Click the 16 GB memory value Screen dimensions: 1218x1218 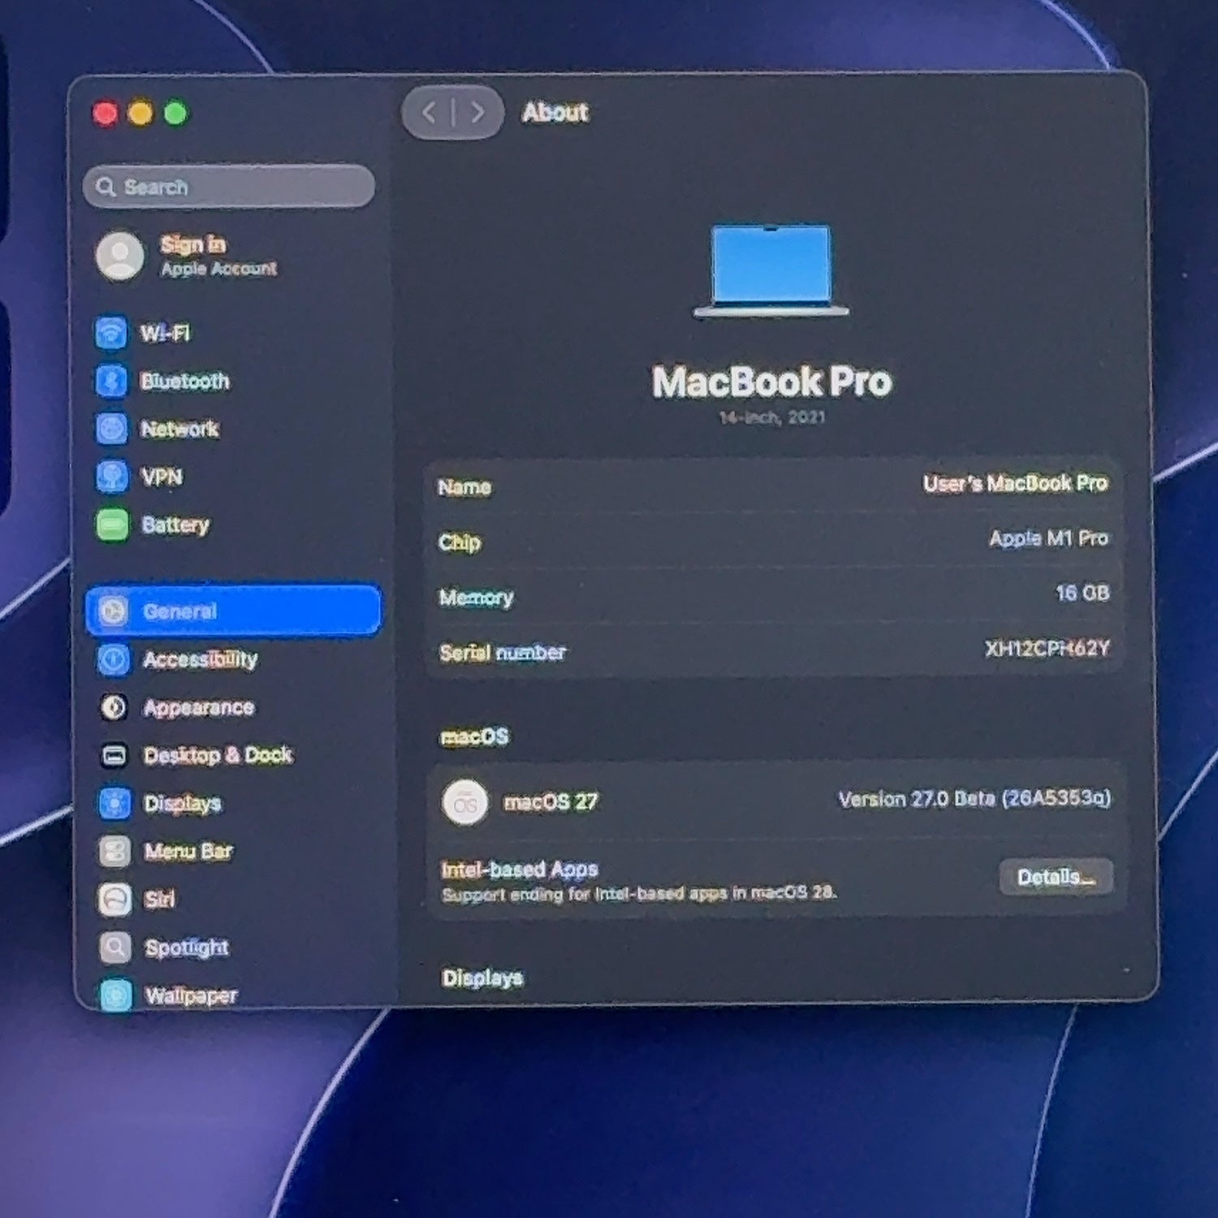pos(1082,594)
